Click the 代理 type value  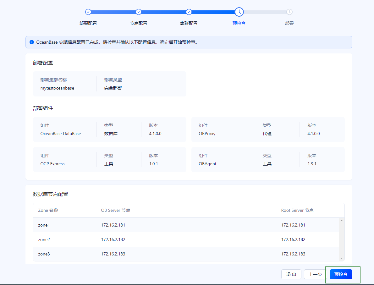coord(267,134)
